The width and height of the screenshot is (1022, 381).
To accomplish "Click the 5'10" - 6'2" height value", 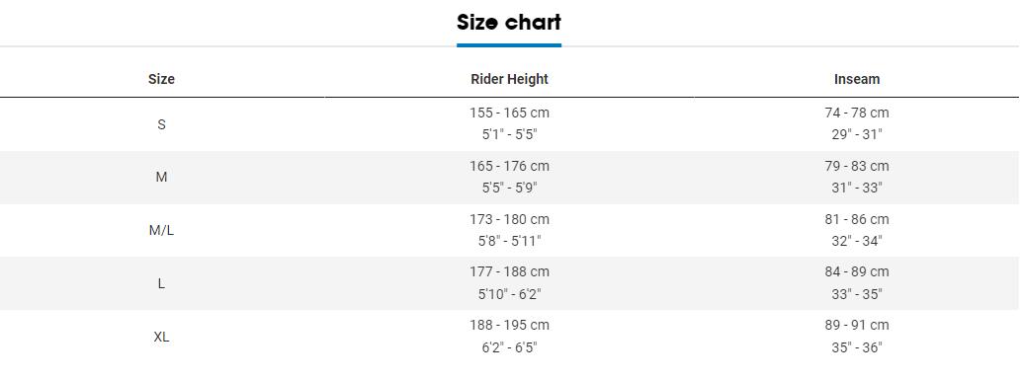I will (x=509, y=294).
